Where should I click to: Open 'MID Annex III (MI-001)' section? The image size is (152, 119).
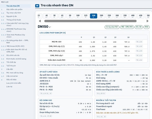16,46
